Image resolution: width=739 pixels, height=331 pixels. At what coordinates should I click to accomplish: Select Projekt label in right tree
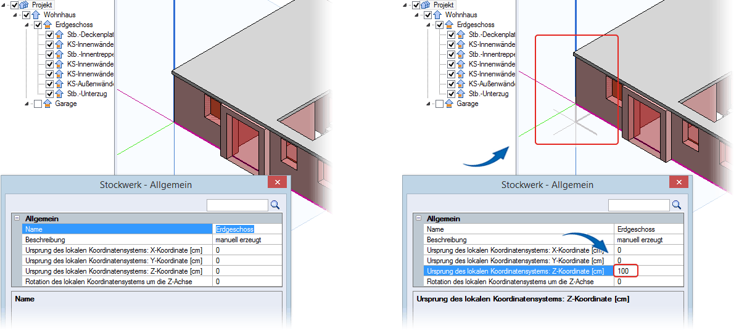coord(444,5)
